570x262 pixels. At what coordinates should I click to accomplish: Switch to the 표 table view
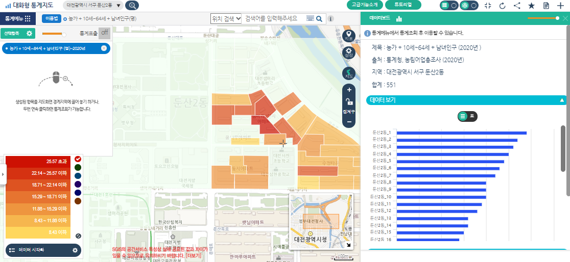472,116
